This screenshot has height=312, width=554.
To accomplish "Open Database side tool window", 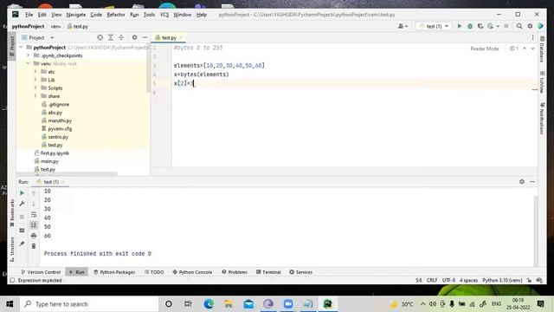I will 542,49.
